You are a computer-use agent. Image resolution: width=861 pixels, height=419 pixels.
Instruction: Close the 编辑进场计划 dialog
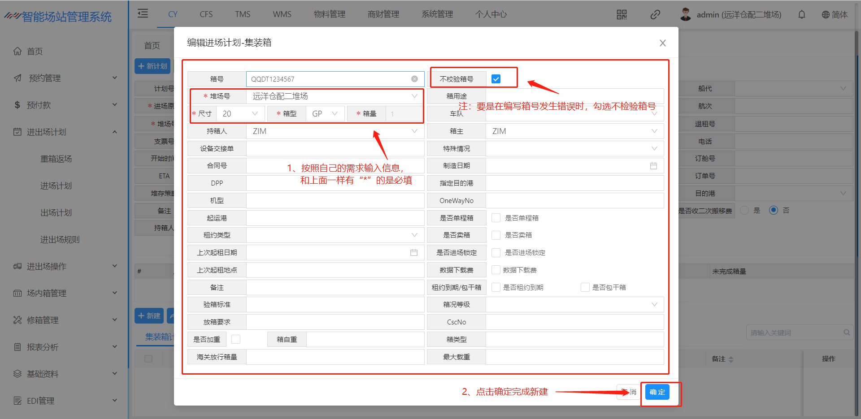point(662,43)
